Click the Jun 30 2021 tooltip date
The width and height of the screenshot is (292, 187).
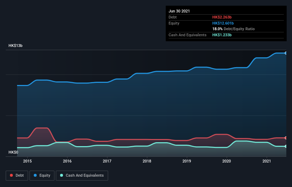(x=179, y=11)
